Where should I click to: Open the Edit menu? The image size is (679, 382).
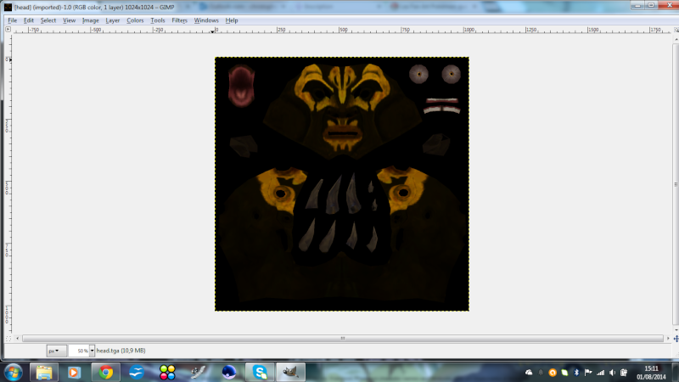click(29, 20)
